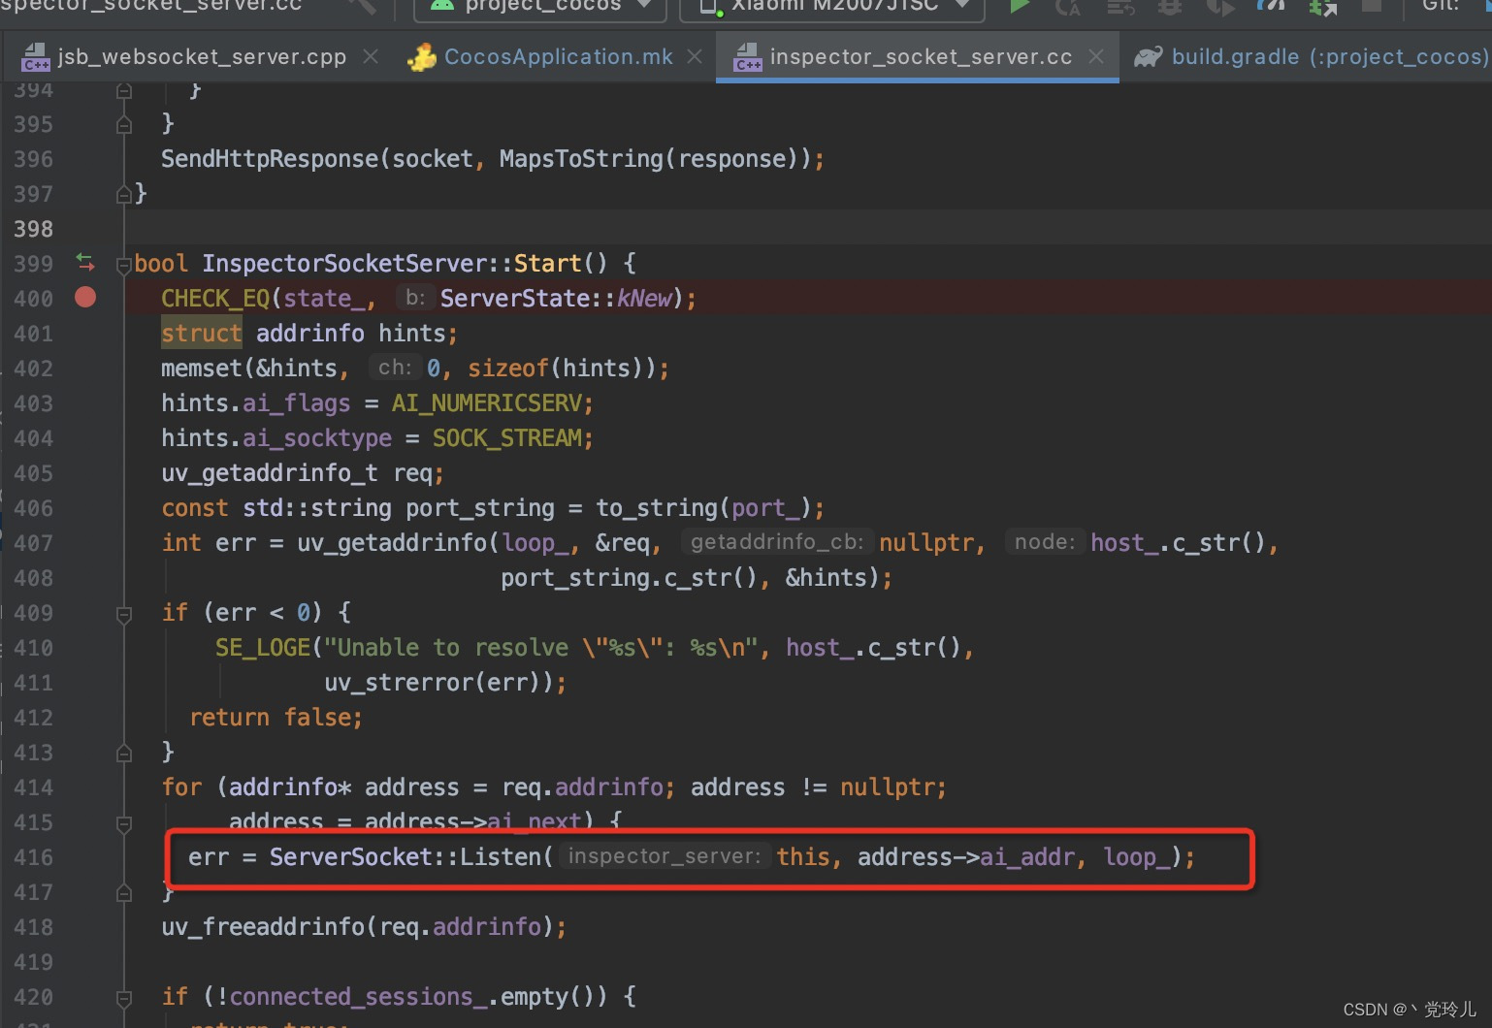This screenshot has width=1492, height=1028.
Task: Click address->ai_addr on line 416
Action: click(966, 857)
